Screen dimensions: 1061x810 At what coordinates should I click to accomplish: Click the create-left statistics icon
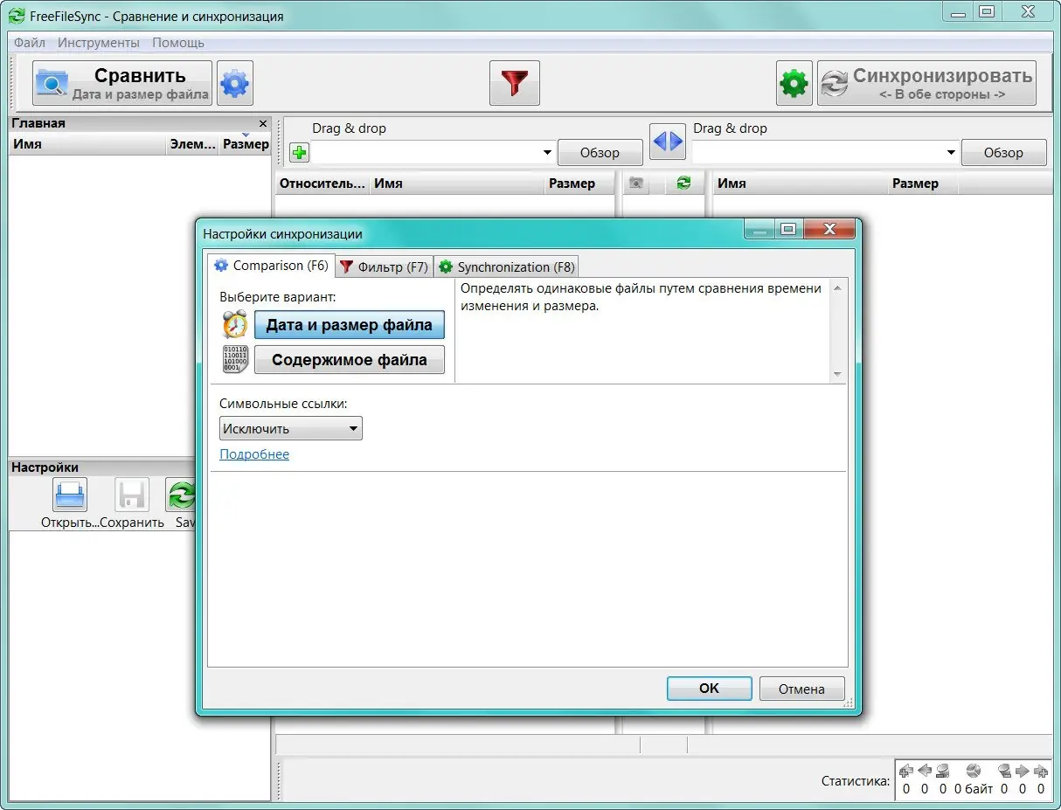(x=905, y=771)
